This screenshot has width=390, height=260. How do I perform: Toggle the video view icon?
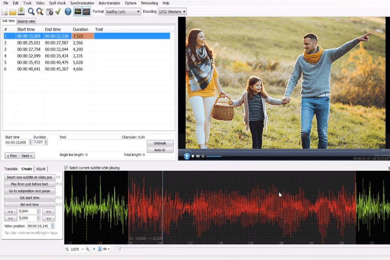pos(86,12)
